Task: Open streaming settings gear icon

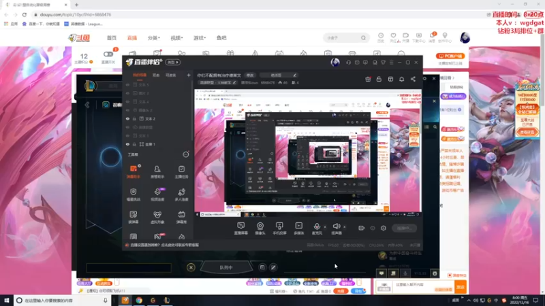Action: pos(384,228)
